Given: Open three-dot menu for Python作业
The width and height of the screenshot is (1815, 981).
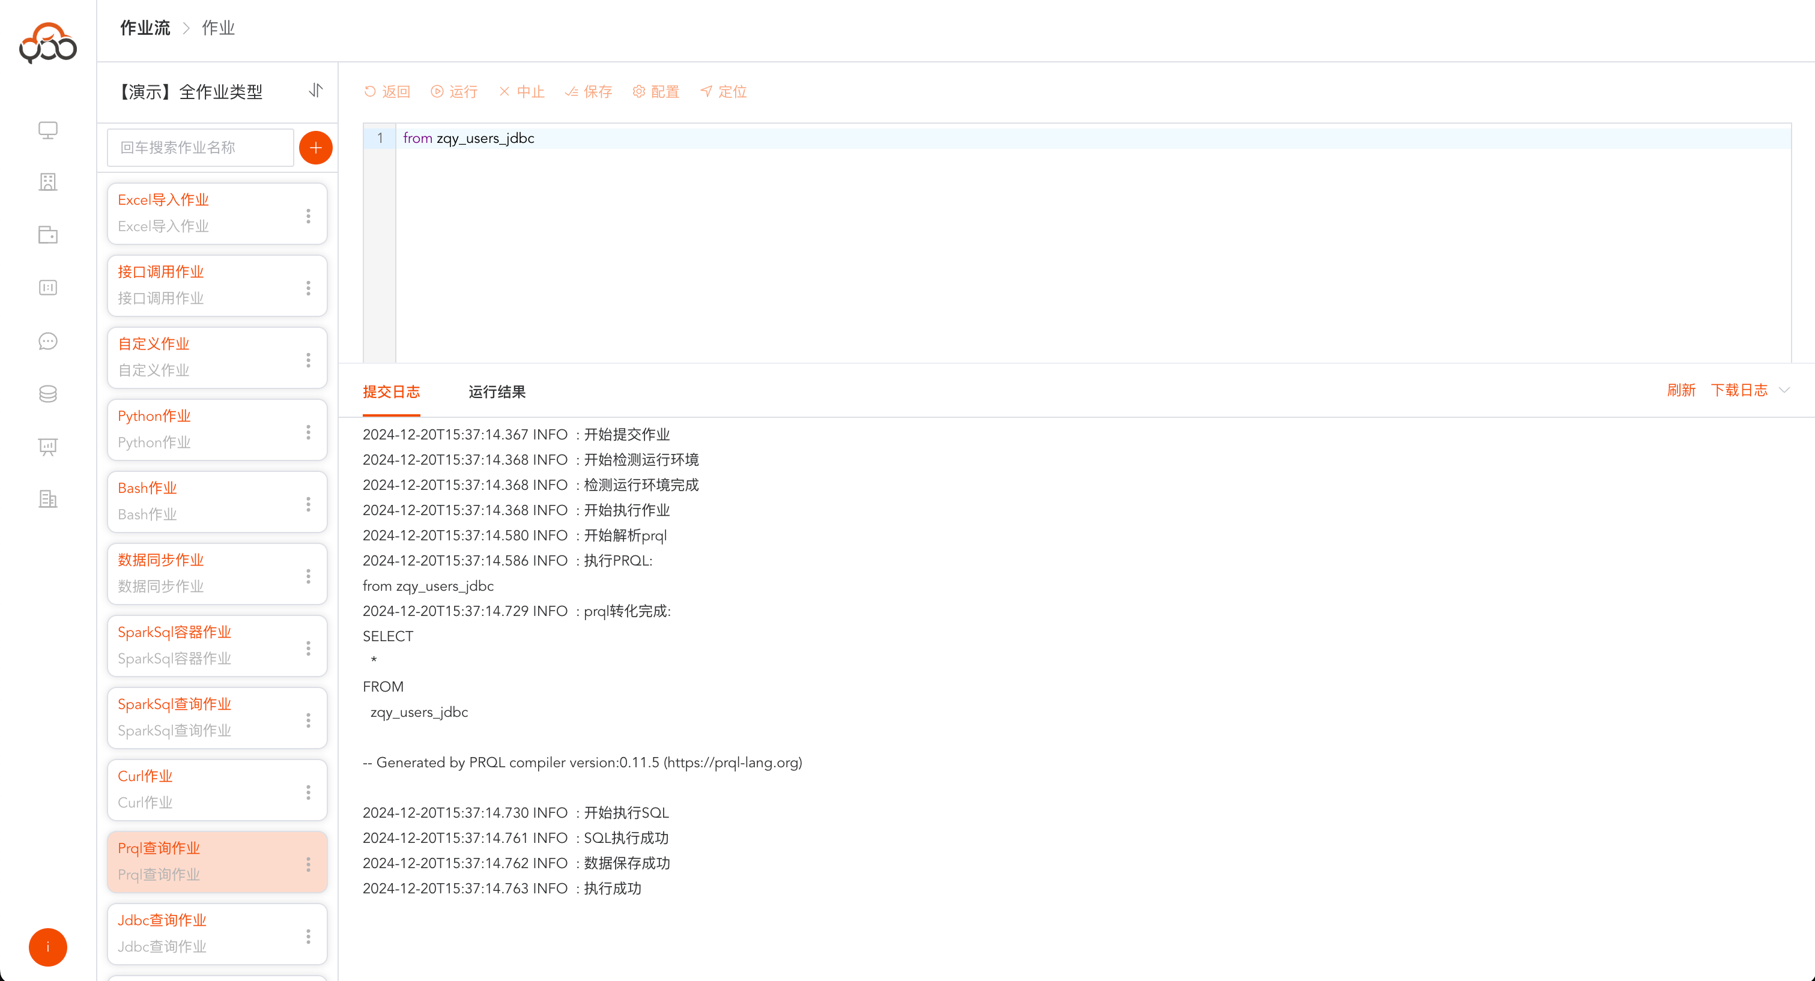Looking at the screenshot, I should click(308, 432).
